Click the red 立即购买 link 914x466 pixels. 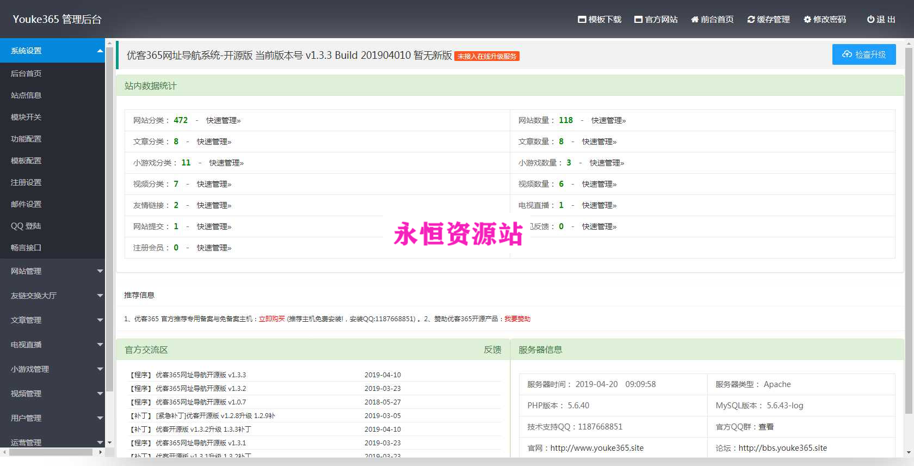coord(271,319)
